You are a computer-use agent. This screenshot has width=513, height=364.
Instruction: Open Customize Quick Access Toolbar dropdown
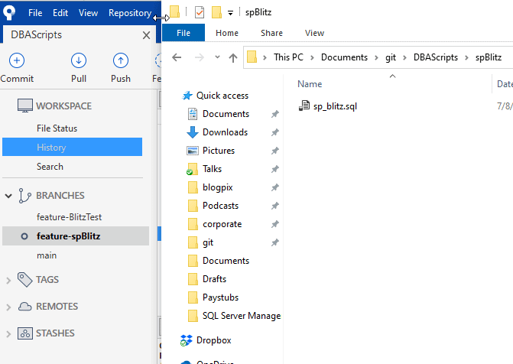(x=231, y=13)
